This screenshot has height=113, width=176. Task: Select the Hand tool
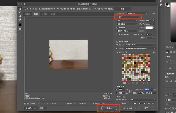coord(20,9)
